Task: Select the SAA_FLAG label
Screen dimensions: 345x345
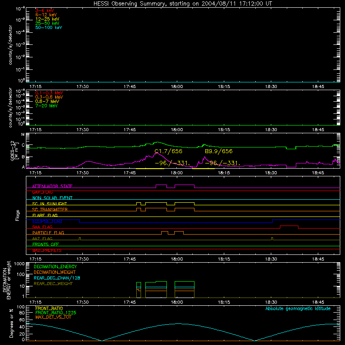Action: pos(42,227)
